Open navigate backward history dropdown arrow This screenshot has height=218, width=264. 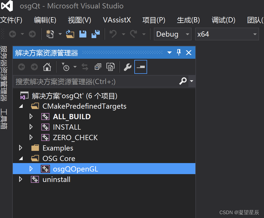click(22, 34)
